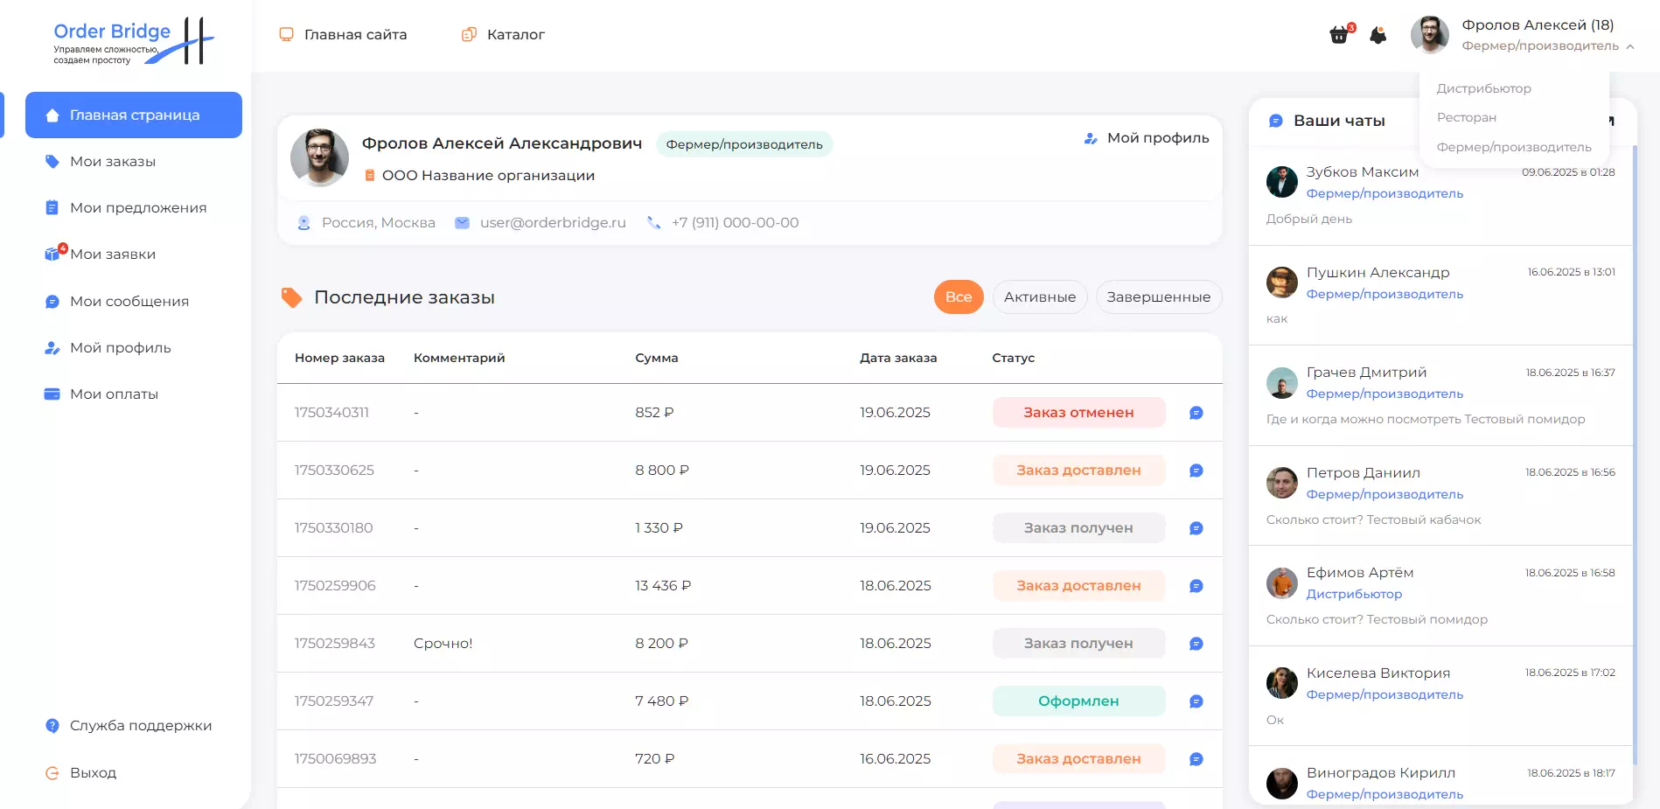Switch role to Ресторан in dropdown
Screen dimensions: 1660x809
click(x=1466, y=117)
